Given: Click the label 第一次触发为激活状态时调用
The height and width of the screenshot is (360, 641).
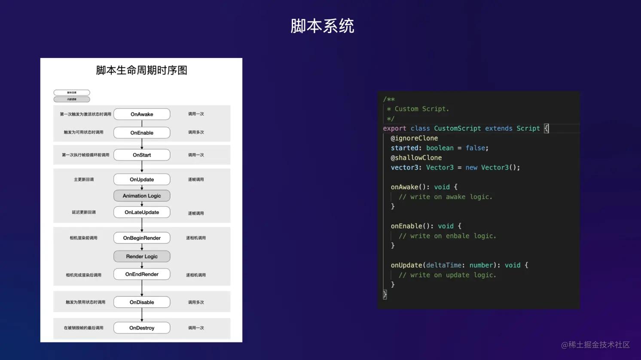Looking at the screenshot, I should click(85, 114).
